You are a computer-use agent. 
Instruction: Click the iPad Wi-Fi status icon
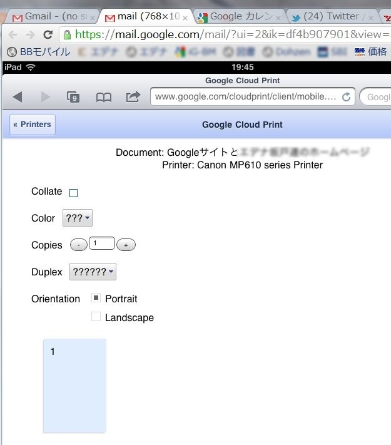31,67
